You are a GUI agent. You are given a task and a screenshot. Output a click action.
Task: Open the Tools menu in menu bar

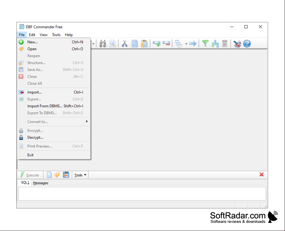[56, 35]
